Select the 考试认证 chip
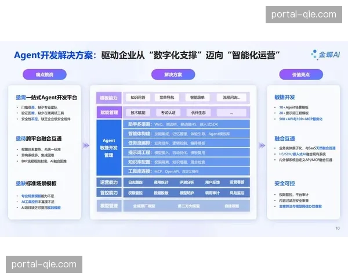Screen dimensions: 348x279 pos(168,113)
